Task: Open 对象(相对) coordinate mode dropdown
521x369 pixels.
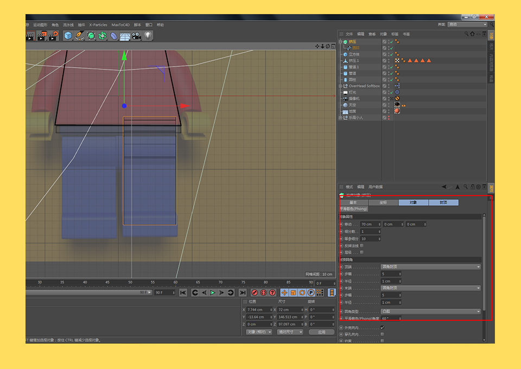Action: coord(259,332)
